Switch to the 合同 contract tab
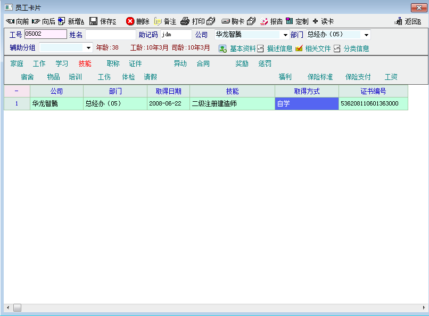The height and width of the screenshot is (316, 429). pyautogui.click(x=203, y=63)
